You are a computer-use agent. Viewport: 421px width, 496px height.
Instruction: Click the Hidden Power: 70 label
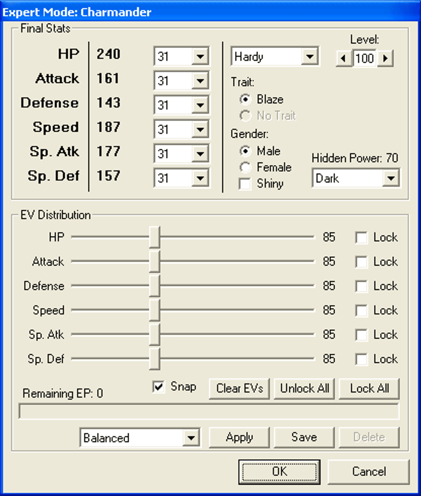tap(355, 158)
